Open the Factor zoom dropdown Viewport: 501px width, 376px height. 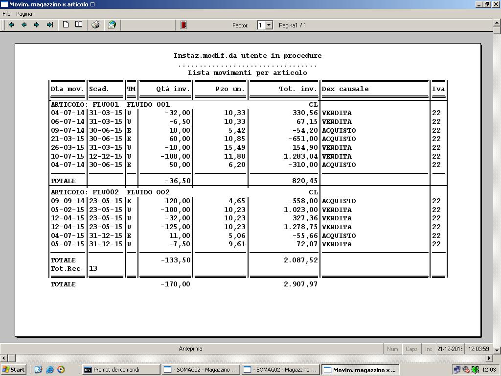point(269,25)
